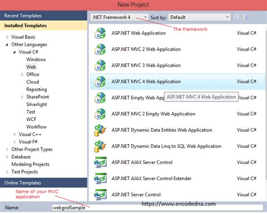Expand the Visual F# tree node
Viewport: 267px width, 214px height.
tap(15, 142)
